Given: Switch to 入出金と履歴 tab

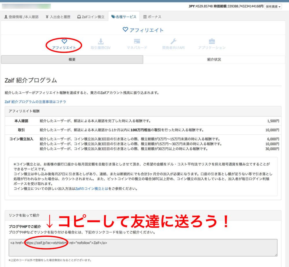Looking at the screenshot, I should pos(58,17).
